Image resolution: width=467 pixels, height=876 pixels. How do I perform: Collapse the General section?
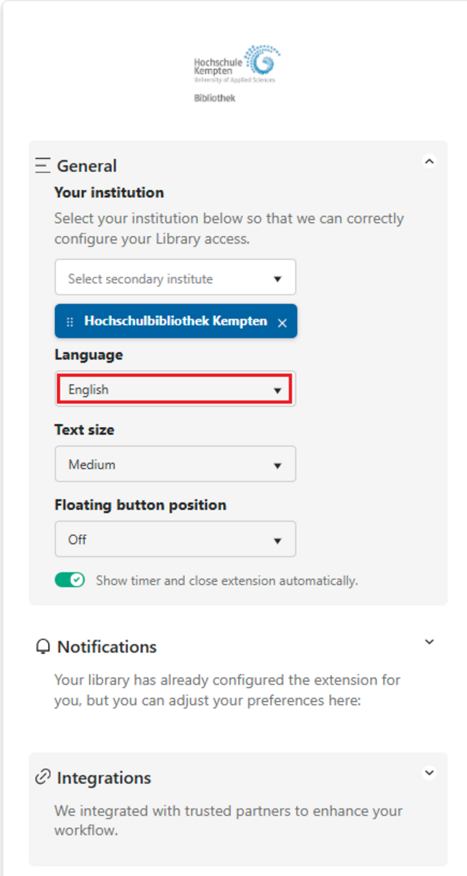coord(429,162)
